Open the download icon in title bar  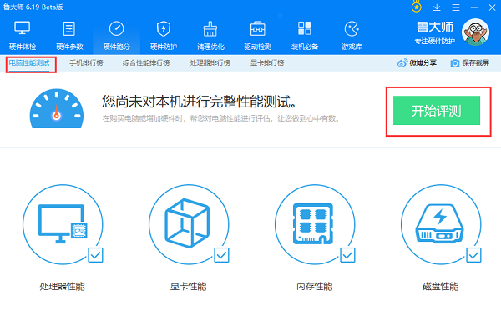437,7
